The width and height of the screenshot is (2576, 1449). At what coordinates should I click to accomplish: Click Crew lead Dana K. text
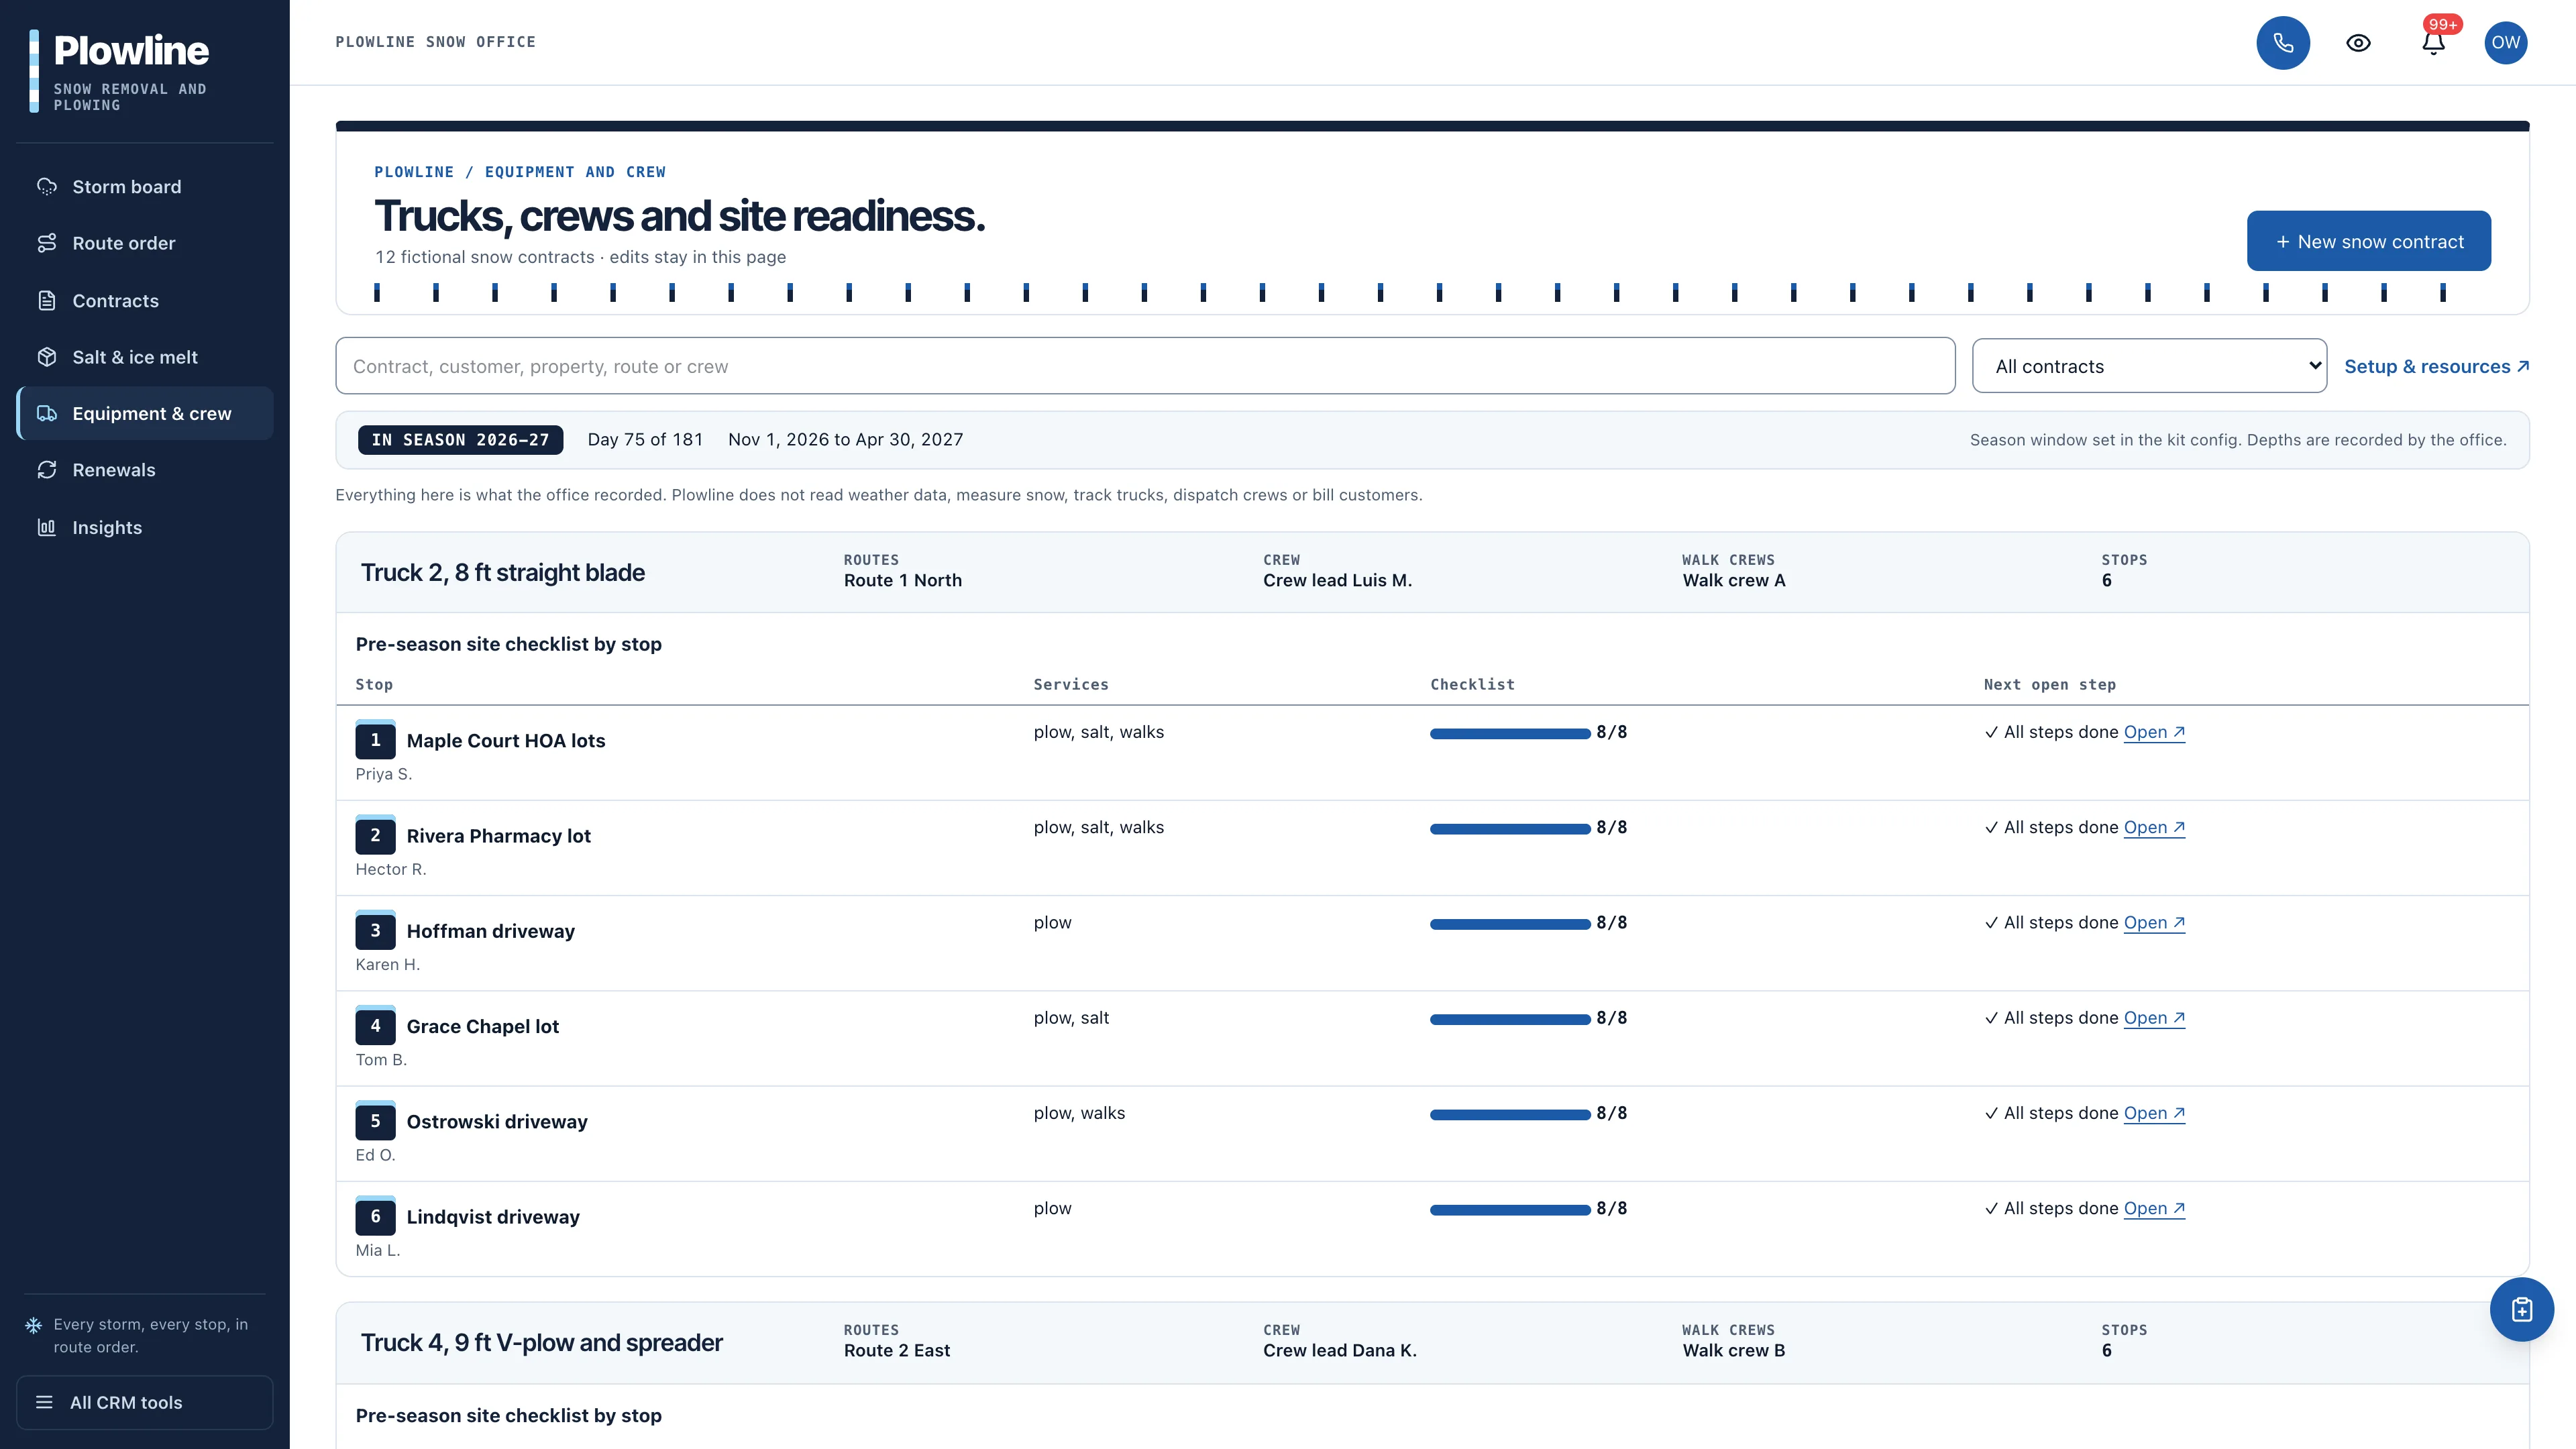(1339, 1350)
